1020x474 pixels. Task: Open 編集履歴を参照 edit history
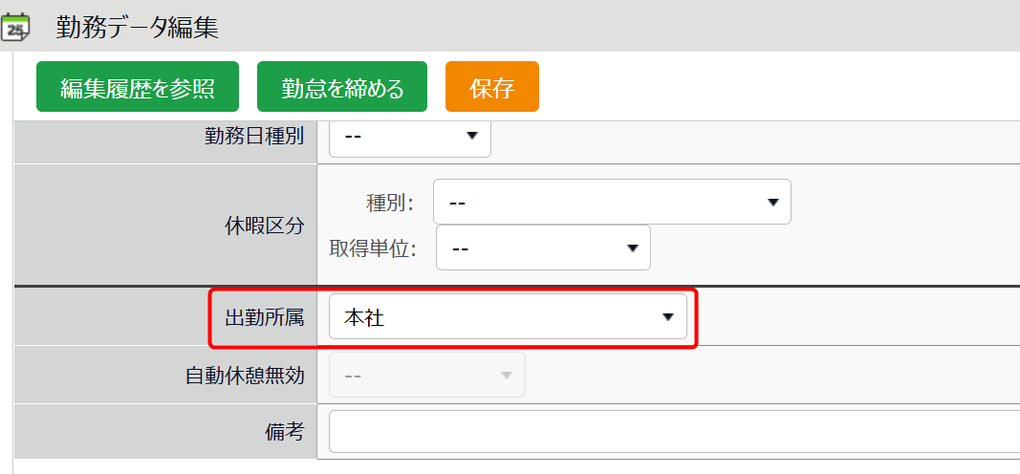(137, 87)
